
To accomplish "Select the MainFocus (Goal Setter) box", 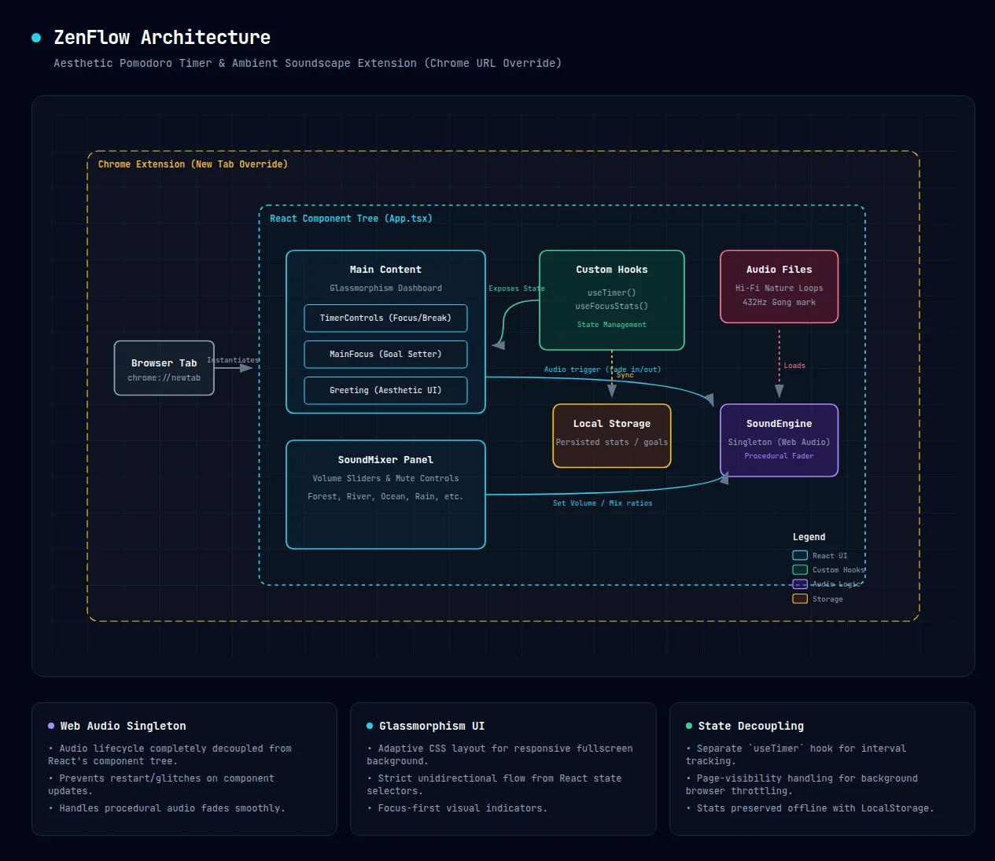I will (385, 355).
